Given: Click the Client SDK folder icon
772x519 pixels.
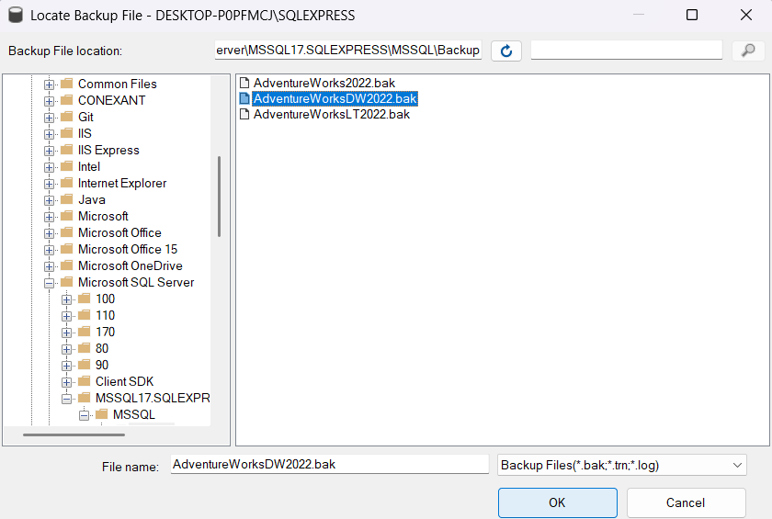Looking at the screenshot, I should click(x=85, y=381).
